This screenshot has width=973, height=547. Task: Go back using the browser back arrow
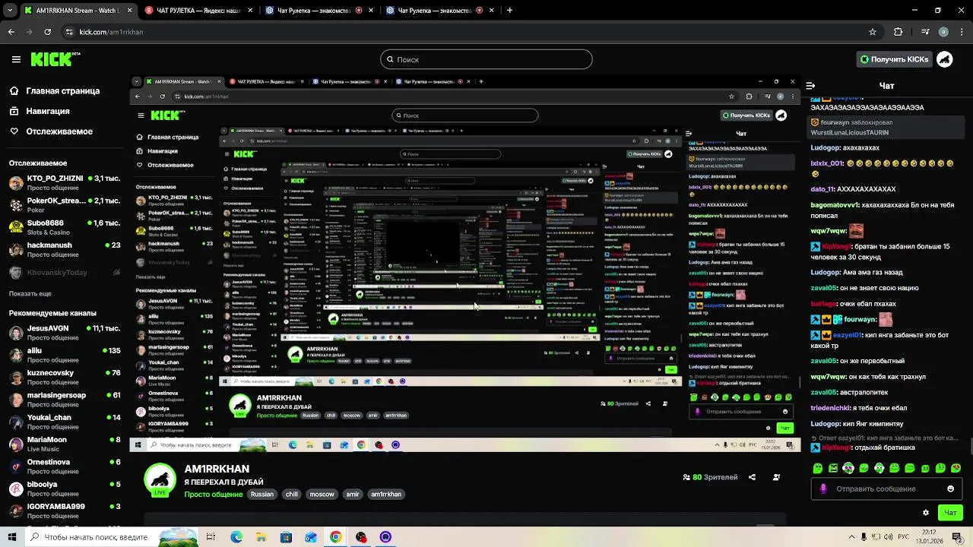point(11,32)
